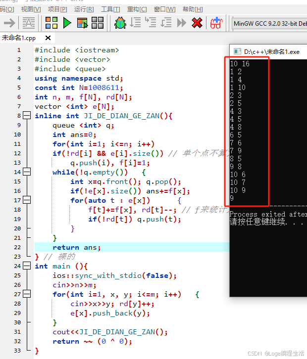Open the 帮助[H] menu
Viewport: 307px width, 359px height.
193,9
